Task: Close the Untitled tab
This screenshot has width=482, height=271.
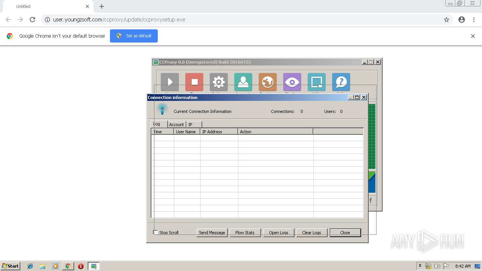Action: coord(87,6)
